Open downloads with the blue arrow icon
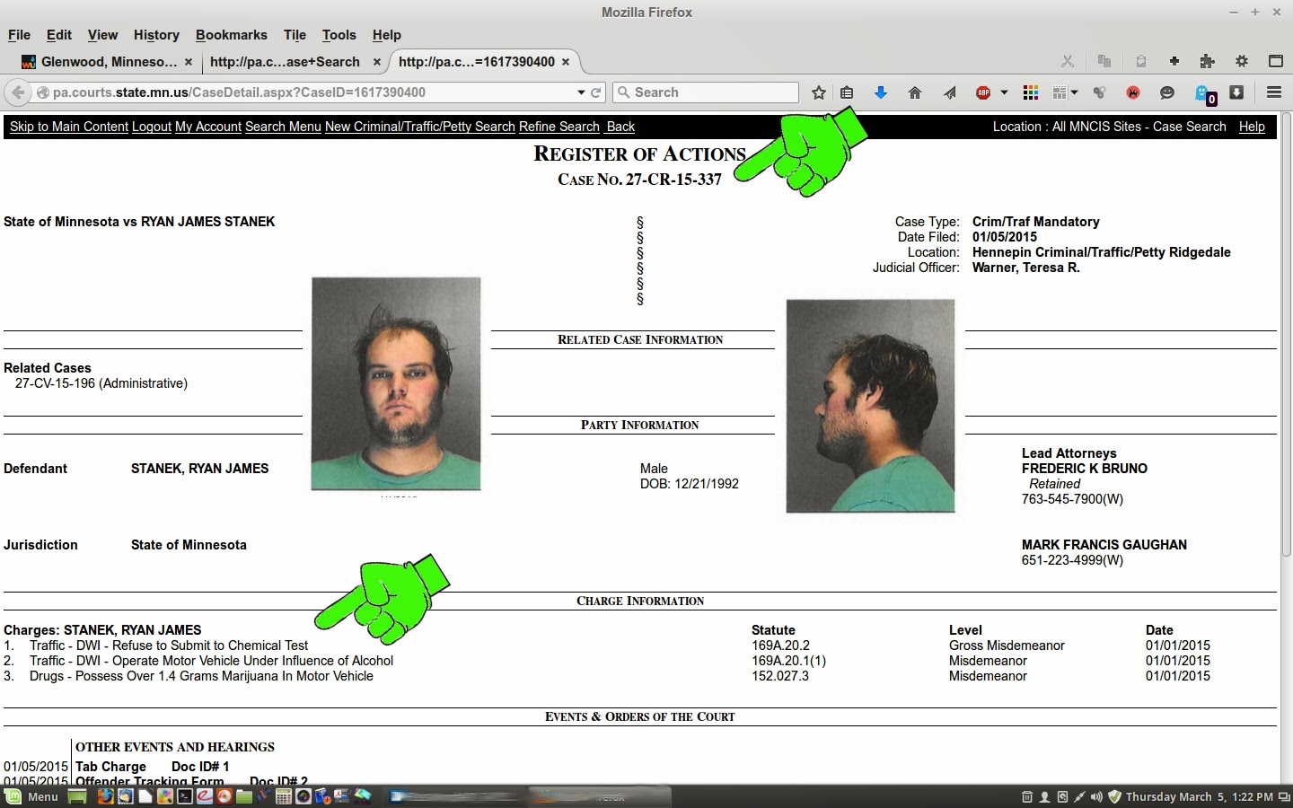This screenshot has width=1293, height=808. coord(881,92)
